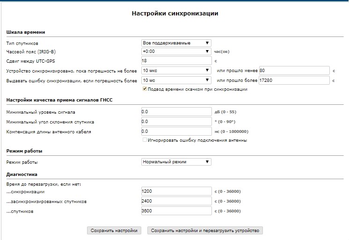Expand the Часовой пояс (IRIG-B) dropdown
349x240 pixels.
click(176, 51)
